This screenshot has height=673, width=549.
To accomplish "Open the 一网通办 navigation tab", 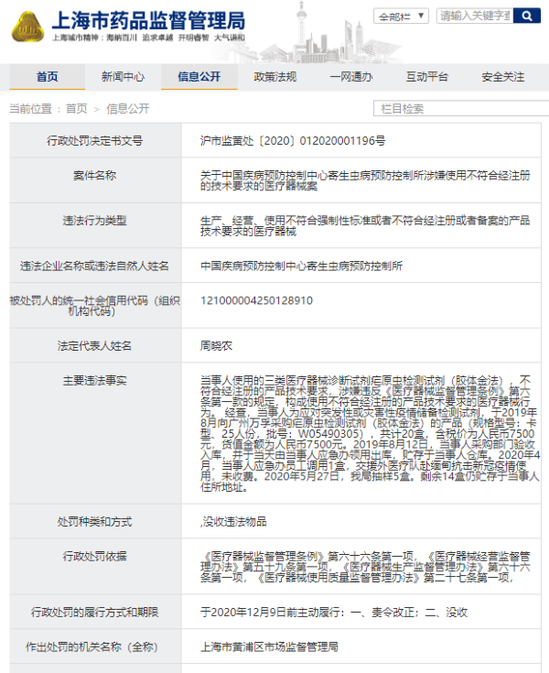I will pyautogui.click(x=350, y=77).
